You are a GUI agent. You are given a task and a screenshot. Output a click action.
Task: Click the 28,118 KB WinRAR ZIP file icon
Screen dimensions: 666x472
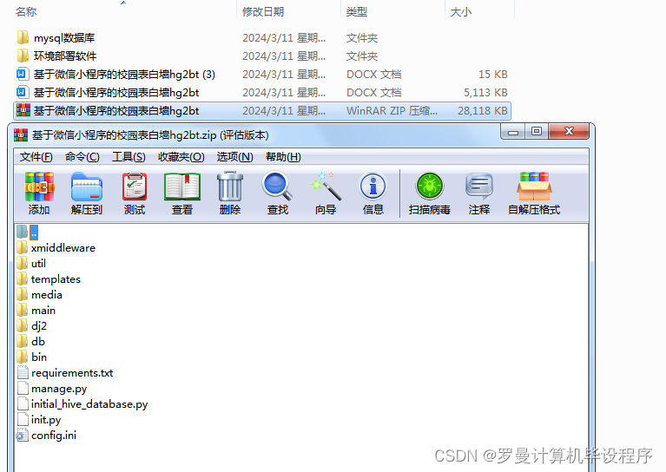click(23, 110)
